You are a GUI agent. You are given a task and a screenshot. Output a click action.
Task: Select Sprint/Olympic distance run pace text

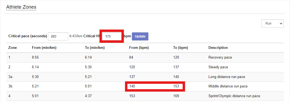tap(234, 96)
